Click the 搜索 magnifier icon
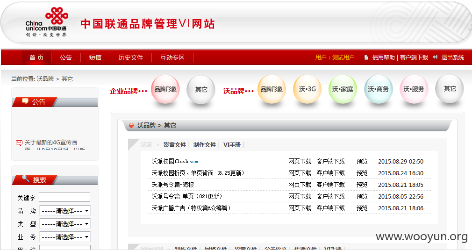This screenshot has width=472, height=250. [26, 179]
